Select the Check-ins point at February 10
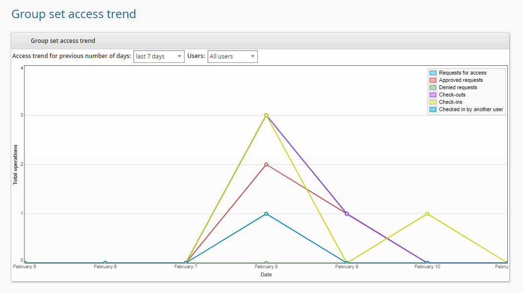 pyautogui.click(x=427, y=213)
